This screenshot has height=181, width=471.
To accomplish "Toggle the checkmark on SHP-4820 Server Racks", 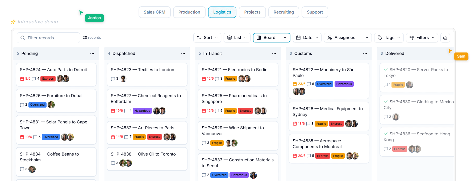I will coord(386,70).
